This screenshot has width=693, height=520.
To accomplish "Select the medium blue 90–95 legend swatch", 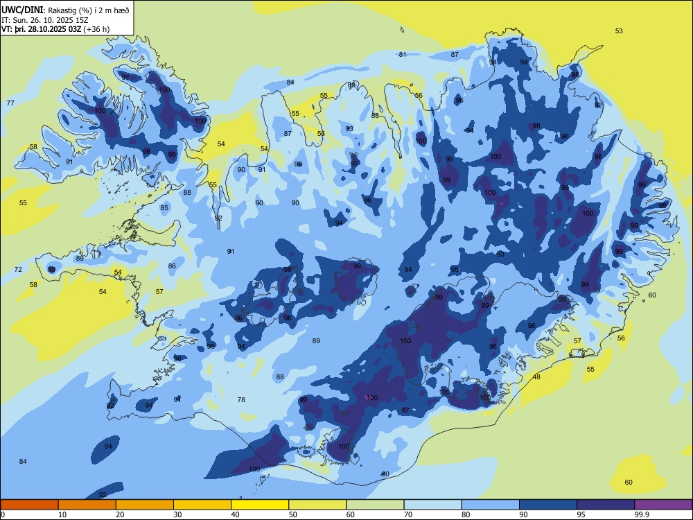I will (548, 505).
